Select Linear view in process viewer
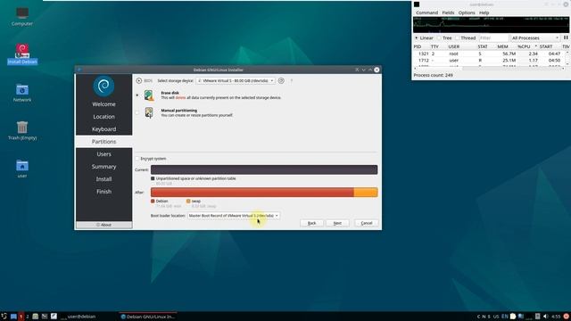Screen dimensions: 571x321 [x=417, y=37]
